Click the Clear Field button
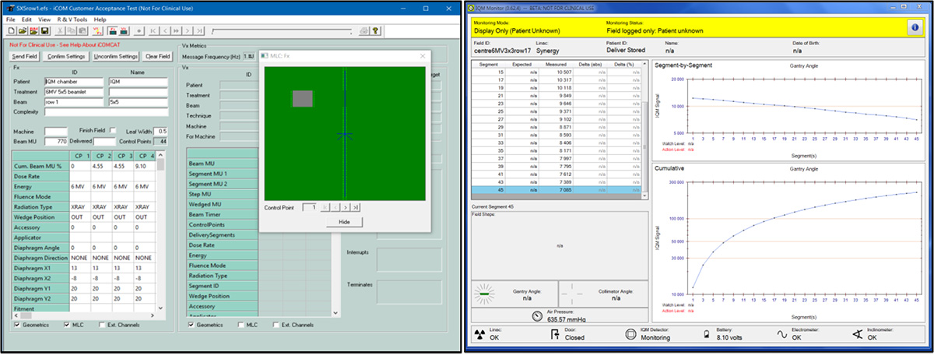Viewport: 934px width, 359px height. click(158, 57)
